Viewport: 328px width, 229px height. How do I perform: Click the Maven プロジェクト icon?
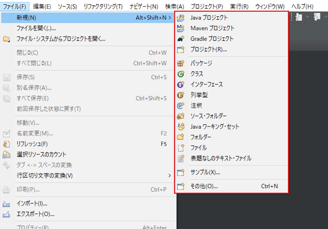(181, 28)
